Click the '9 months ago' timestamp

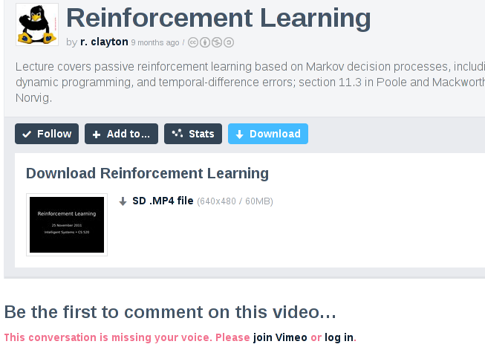pyautogui.click(x=155, y=43)
